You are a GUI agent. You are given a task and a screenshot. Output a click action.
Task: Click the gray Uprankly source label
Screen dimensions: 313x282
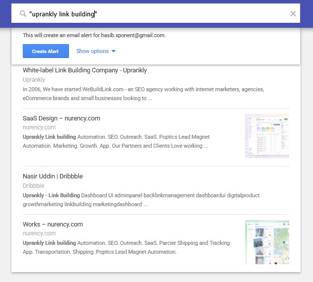point(34,80)
